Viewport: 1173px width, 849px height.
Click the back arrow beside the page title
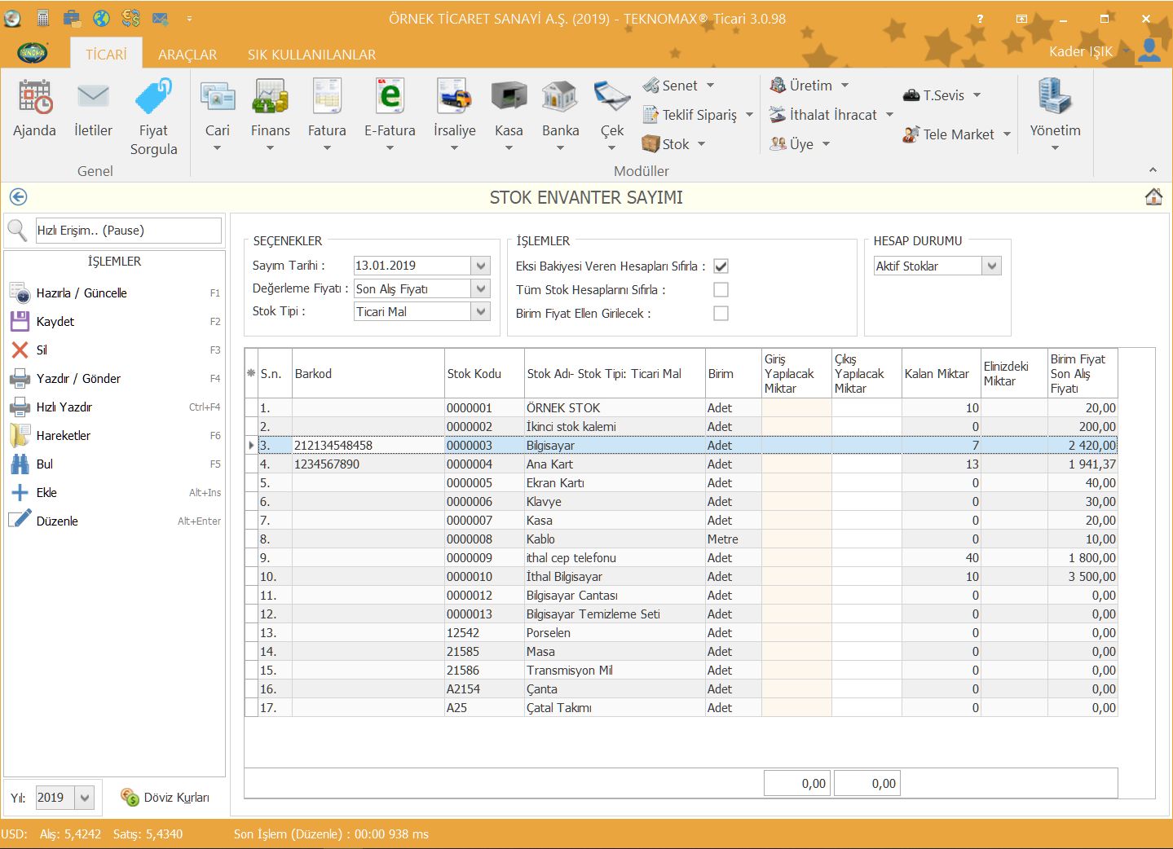tap(18, 197)
